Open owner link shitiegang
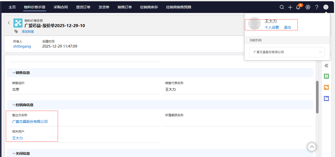The width and height of the screenshot is (335, 157). pyautogui.click(x=22, y=46)
